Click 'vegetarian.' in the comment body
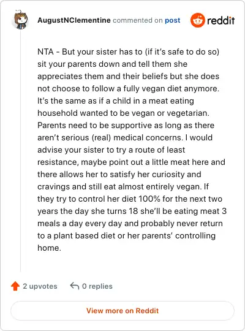The width and height of the screenshot is (245, 331). coord(188,113)
